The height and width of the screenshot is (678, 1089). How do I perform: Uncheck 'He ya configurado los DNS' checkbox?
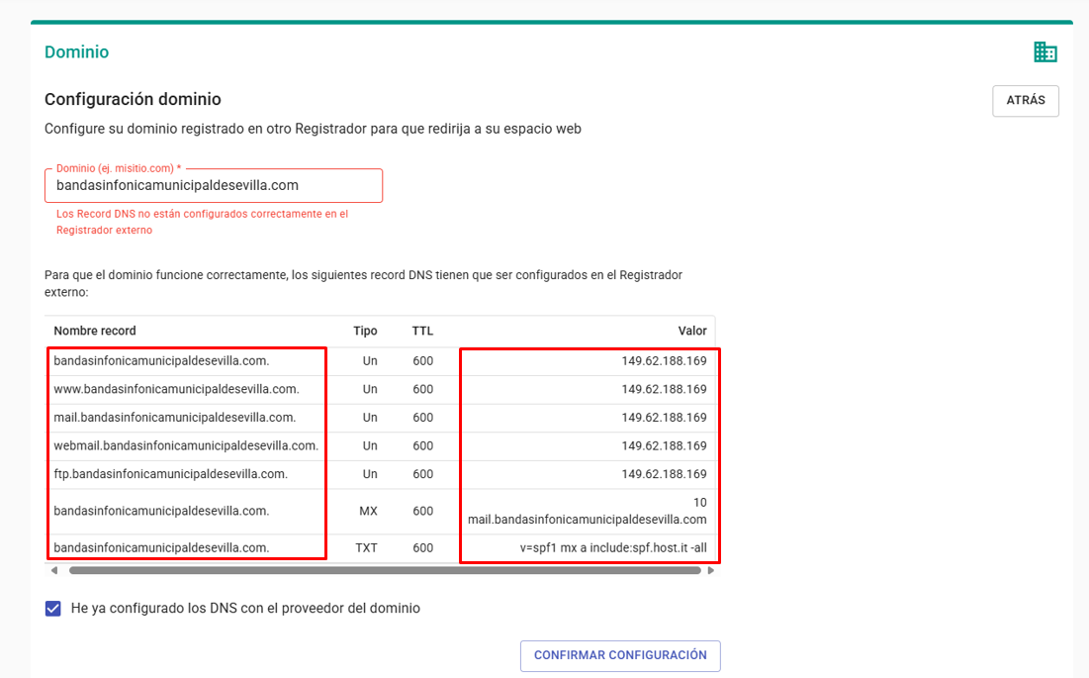[x=52, y=609]
